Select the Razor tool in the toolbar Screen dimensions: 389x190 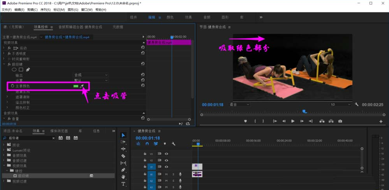coord(123,156)
